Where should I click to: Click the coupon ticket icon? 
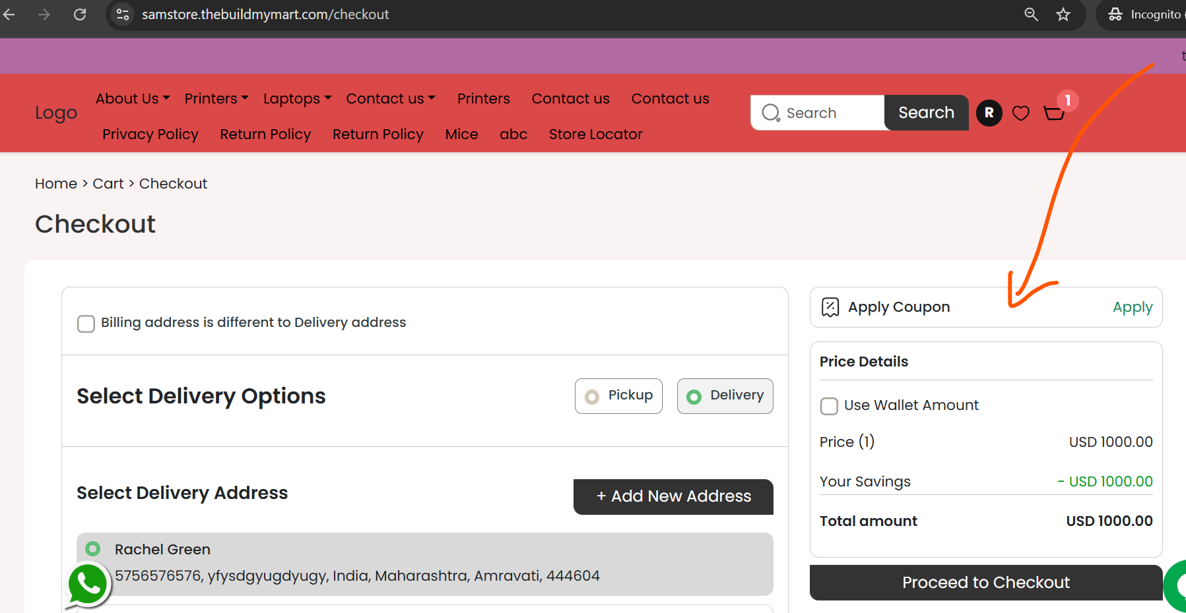coord(830,307)
